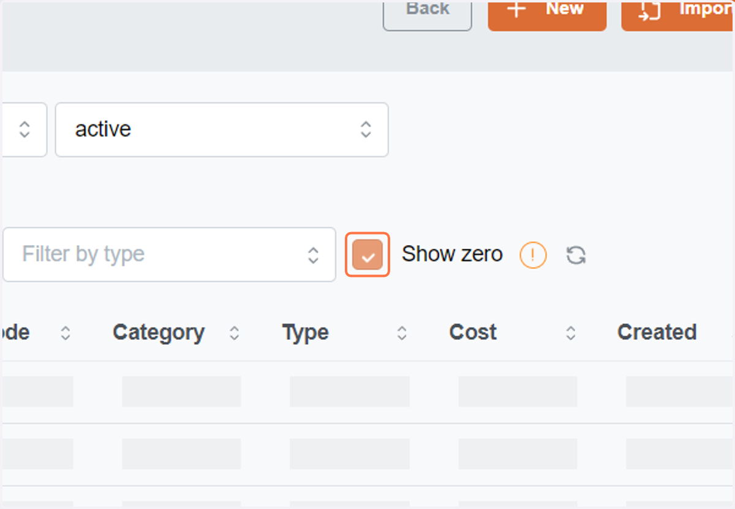Open the Filter by type dropdown
Screen dimensions: 735x509
(x=170, y=254)
